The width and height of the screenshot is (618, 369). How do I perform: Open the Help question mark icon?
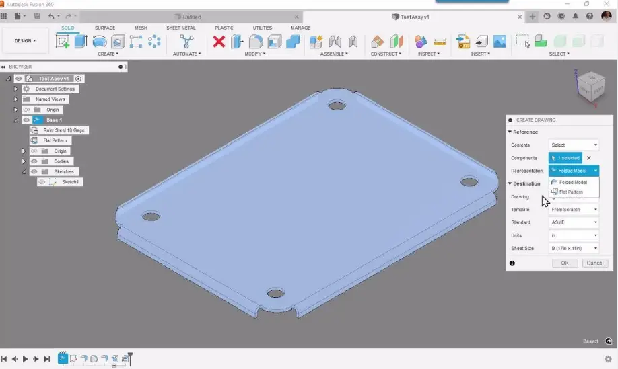[x=590, y=17]
